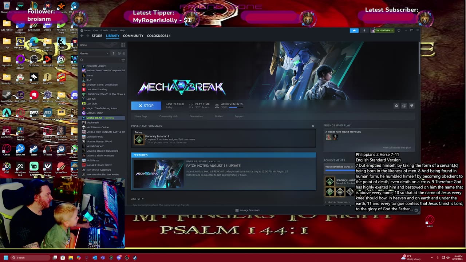This screenshot has width=466, height=262.
Task: Select Kingdom Come: Deliverance in the list
Action: pyautogui.click(x=102, y=85)
